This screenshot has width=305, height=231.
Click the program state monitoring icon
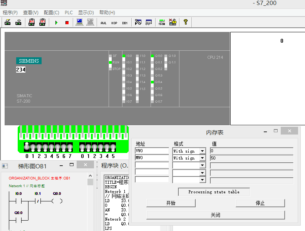pyautogui.click(x=138, y=22)
